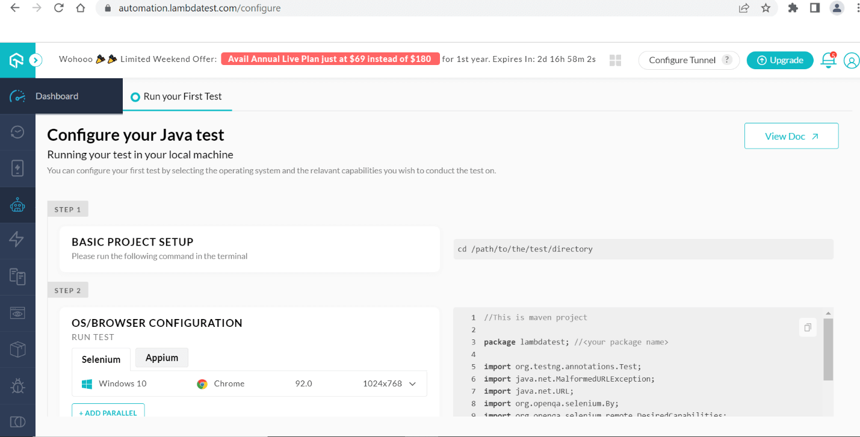
Task: Open the bug tracking icon in sidebar
Action: click(x=17, y=385)
